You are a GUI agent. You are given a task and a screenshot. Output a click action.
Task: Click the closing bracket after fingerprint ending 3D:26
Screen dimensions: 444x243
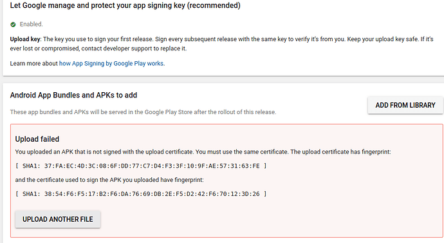click(x=265, y=194)
